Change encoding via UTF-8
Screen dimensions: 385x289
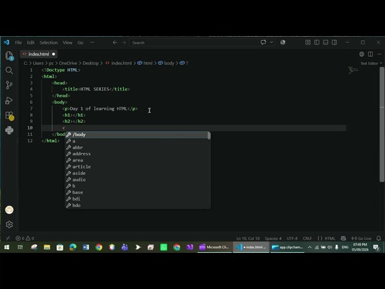point(292,238)
